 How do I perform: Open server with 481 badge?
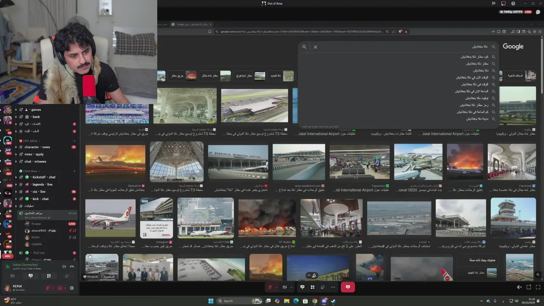click(x=8, y=140)
